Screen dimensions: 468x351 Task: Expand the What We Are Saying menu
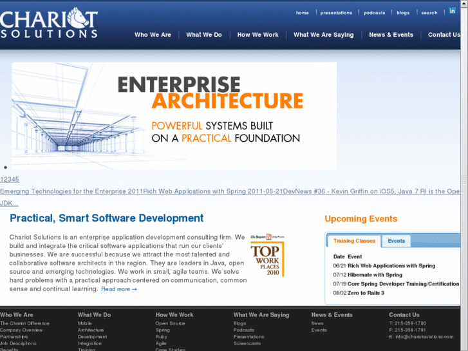[323, 35]
